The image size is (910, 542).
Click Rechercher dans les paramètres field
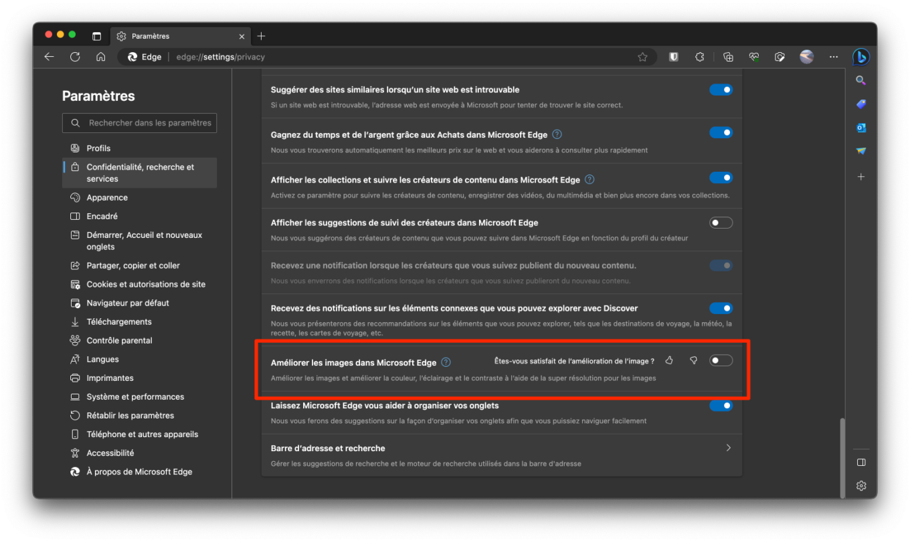(x=139, y=123)
